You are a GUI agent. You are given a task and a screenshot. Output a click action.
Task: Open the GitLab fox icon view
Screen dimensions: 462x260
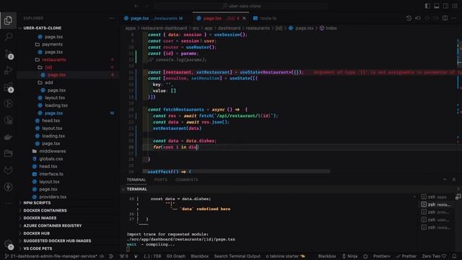[x=8, y=170]
